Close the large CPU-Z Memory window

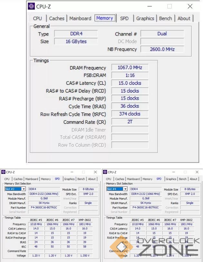click(190, 6)
